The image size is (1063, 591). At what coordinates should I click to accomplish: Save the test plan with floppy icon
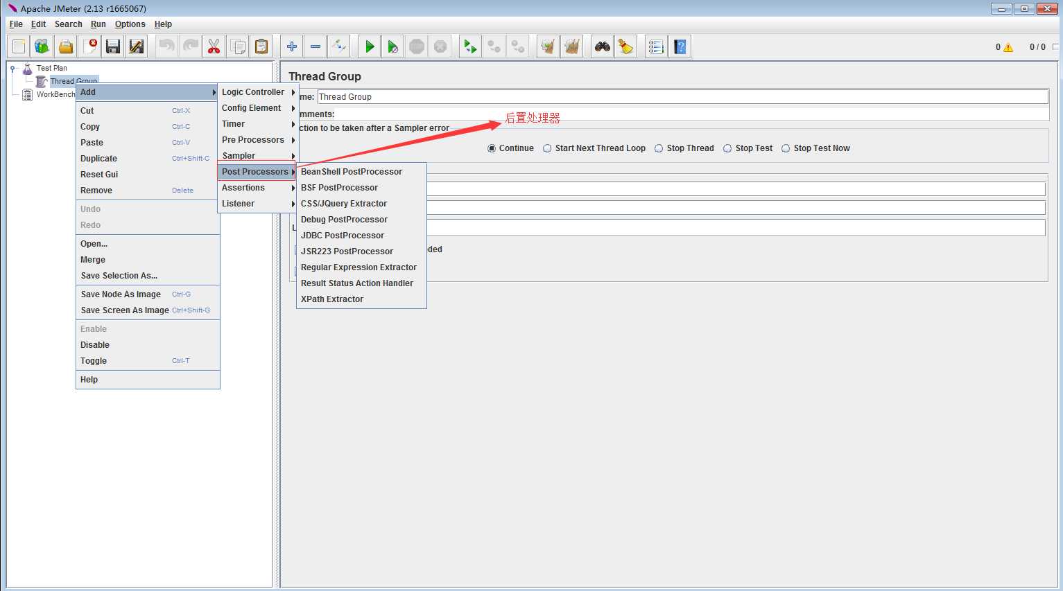pyautogui.click(x=113, y=46)
